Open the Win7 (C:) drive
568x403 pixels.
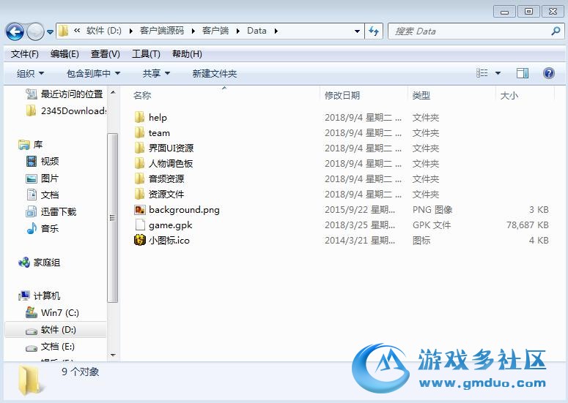click(60, 312)
